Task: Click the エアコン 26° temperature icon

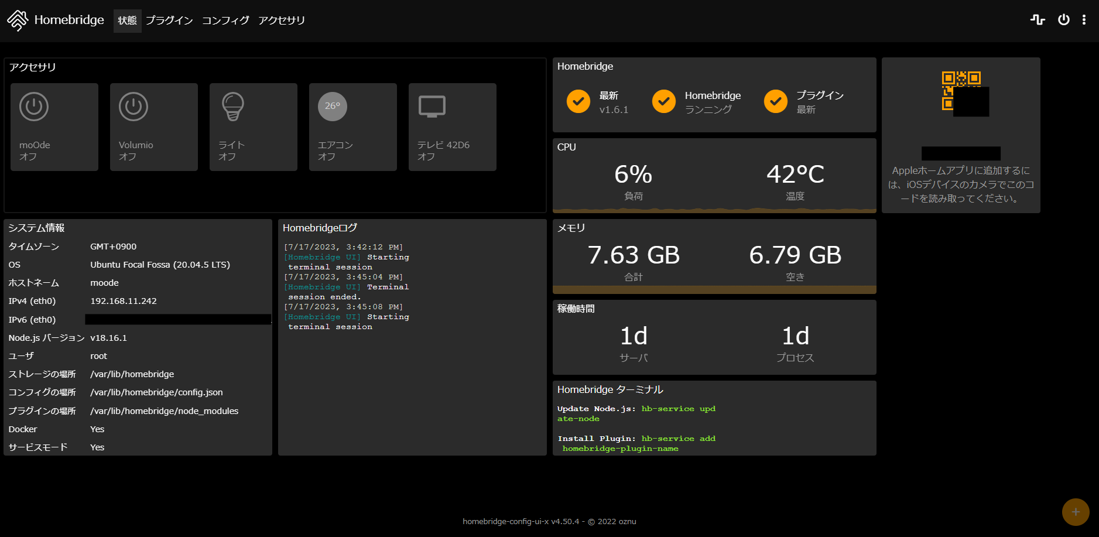Action: pyautogui.click(x=333, y=107)
